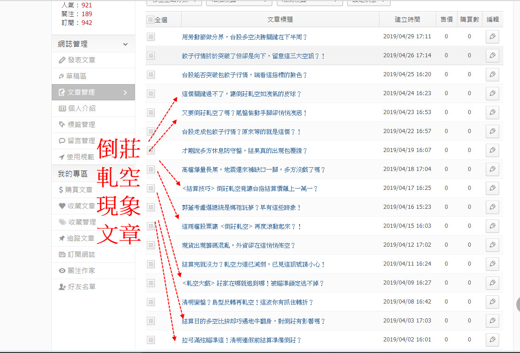Click edit pencil for 2019/04/02 16:01 article
Image resolution: width=520 pixels, height=353 pixels.
coord(492,340)
